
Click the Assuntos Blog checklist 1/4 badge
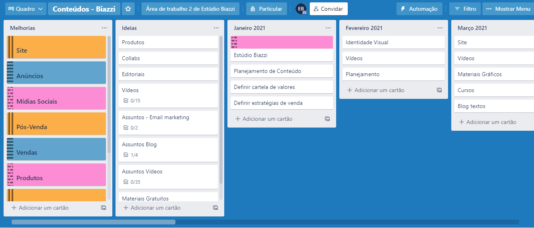coord(131,155)
